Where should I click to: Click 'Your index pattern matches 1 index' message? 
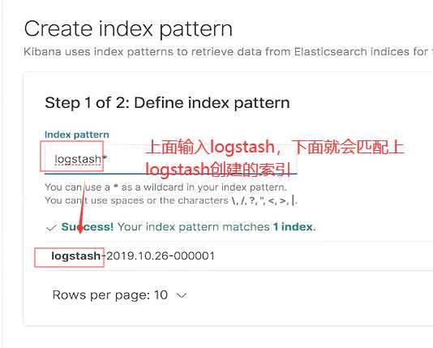(216, 227)
